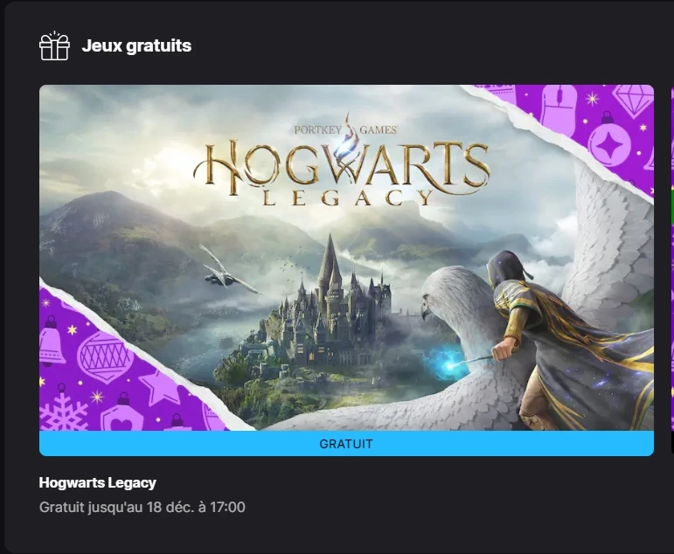This screenshot has height=554, width=674.
Task: Open the Jeux gratuits section heading
Action: point(136,45)
